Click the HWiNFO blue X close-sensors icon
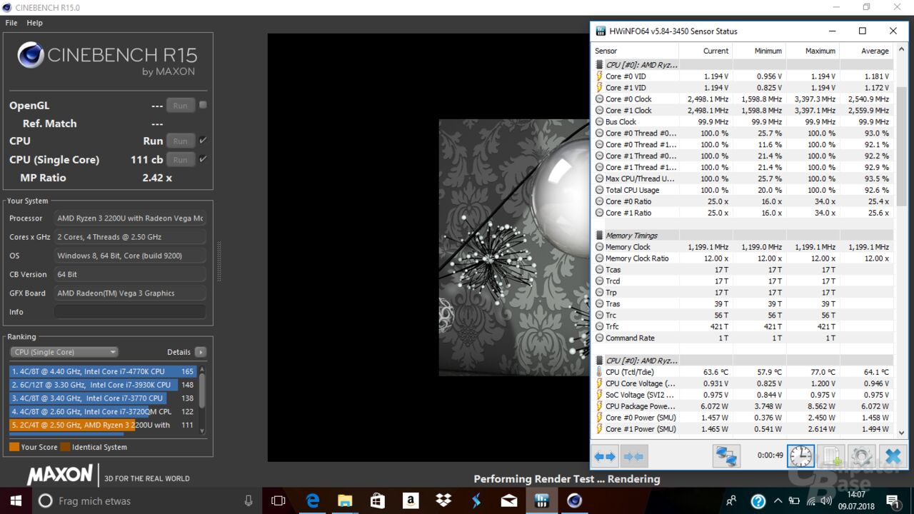The image size is (914, 514). tap(893, 455)
